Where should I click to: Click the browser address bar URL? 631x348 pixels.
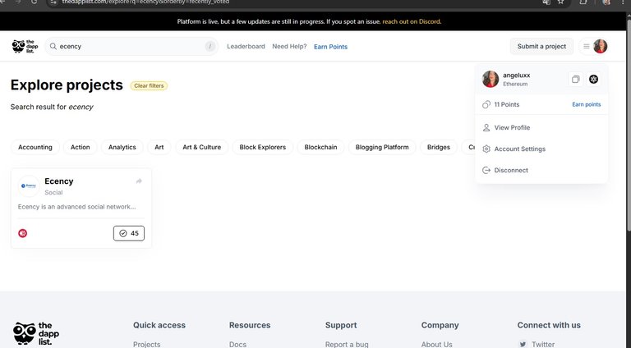(x=145, y=2)
